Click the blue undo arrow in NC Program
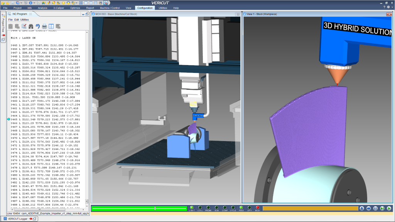This screenshot has width=395, height=222. pyautogui.click(x=37, y=26)
